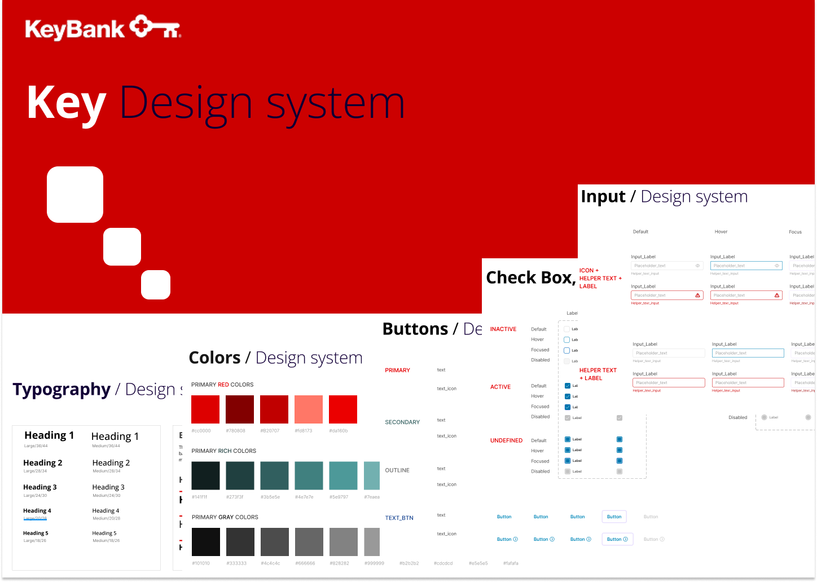This screenshot has height=582, width=817.
Task: Click the largest white rounded square graphic
Action: 75,195
